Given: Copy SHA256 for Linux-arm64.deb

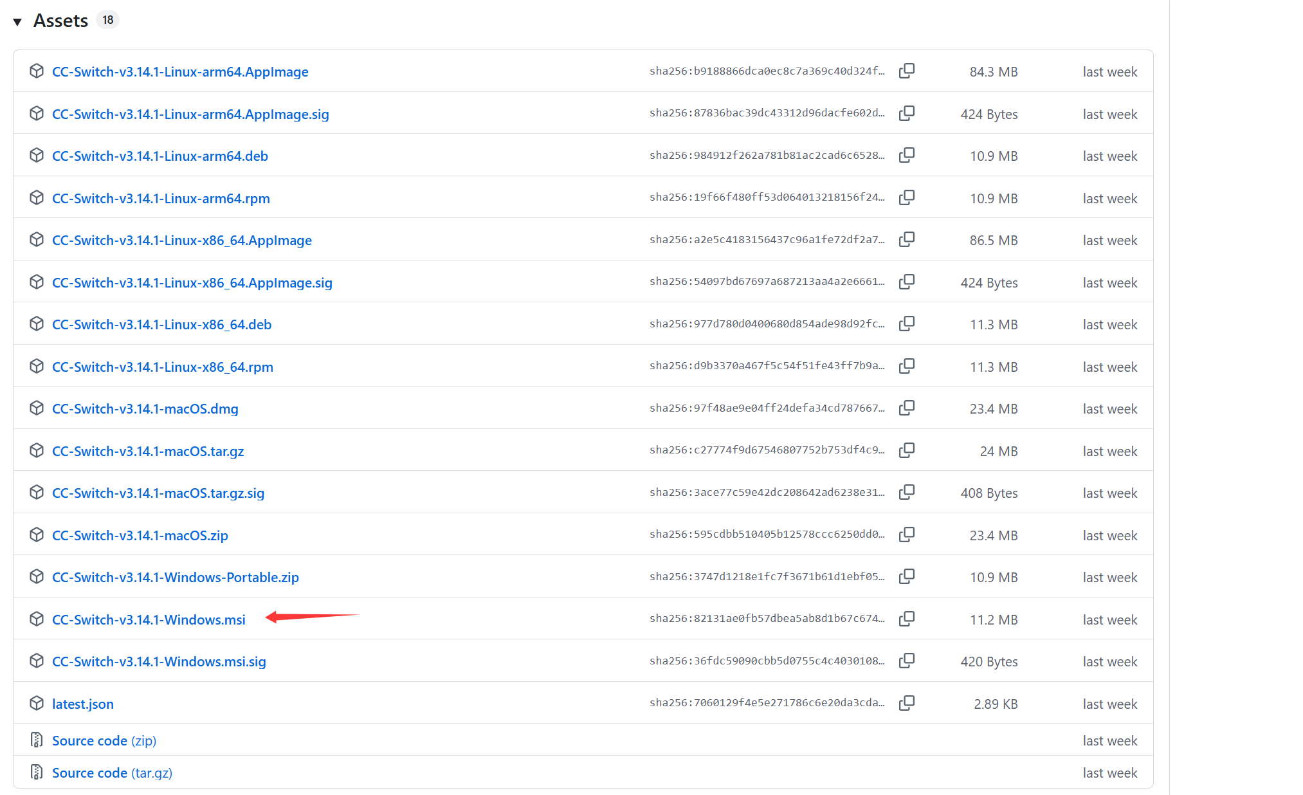Looking at the screenshot, I should (x=907, y=155).
